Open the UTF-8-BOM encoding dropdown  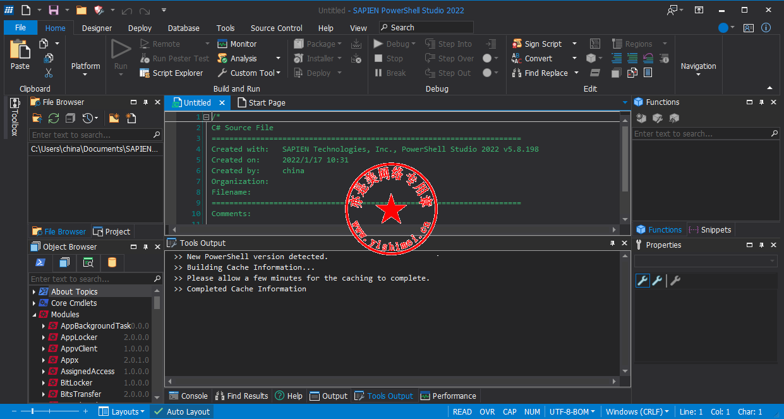coord(572,411)
